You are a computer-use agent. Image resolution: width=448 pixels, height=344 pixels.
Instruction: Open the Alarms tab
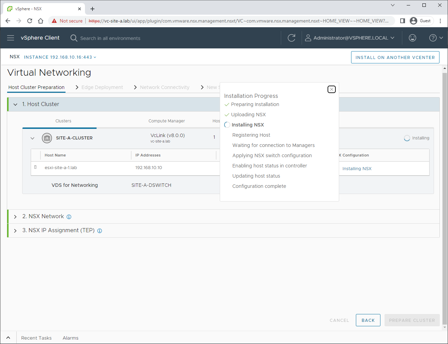click(71, 338)
